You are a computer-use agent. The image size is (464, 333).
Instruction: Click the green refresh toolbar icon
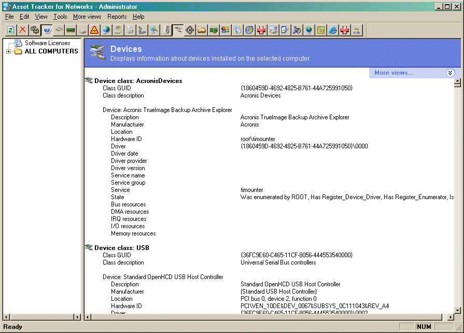[x=10, y=30]
